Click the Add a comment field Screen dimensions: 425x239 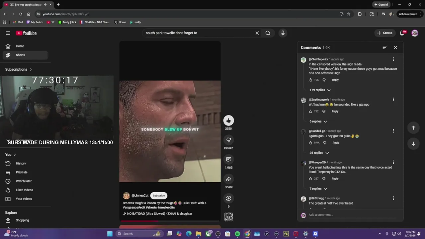[x=352, y=215]
